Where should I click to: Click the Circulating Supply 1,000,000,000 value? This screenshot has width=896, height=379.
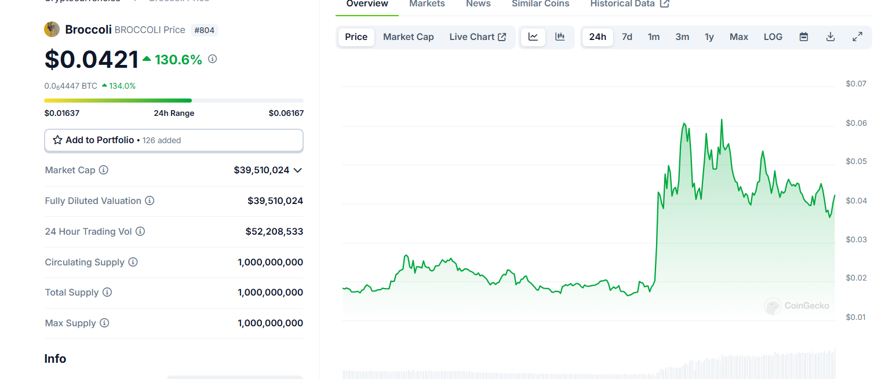[270, 262]
